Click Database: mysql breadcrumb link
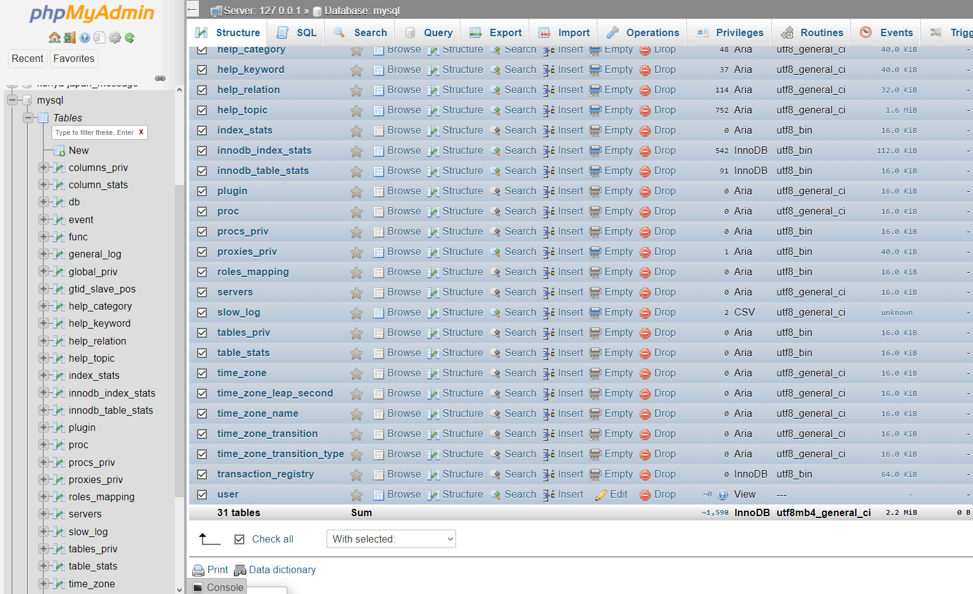 [362, 10]
